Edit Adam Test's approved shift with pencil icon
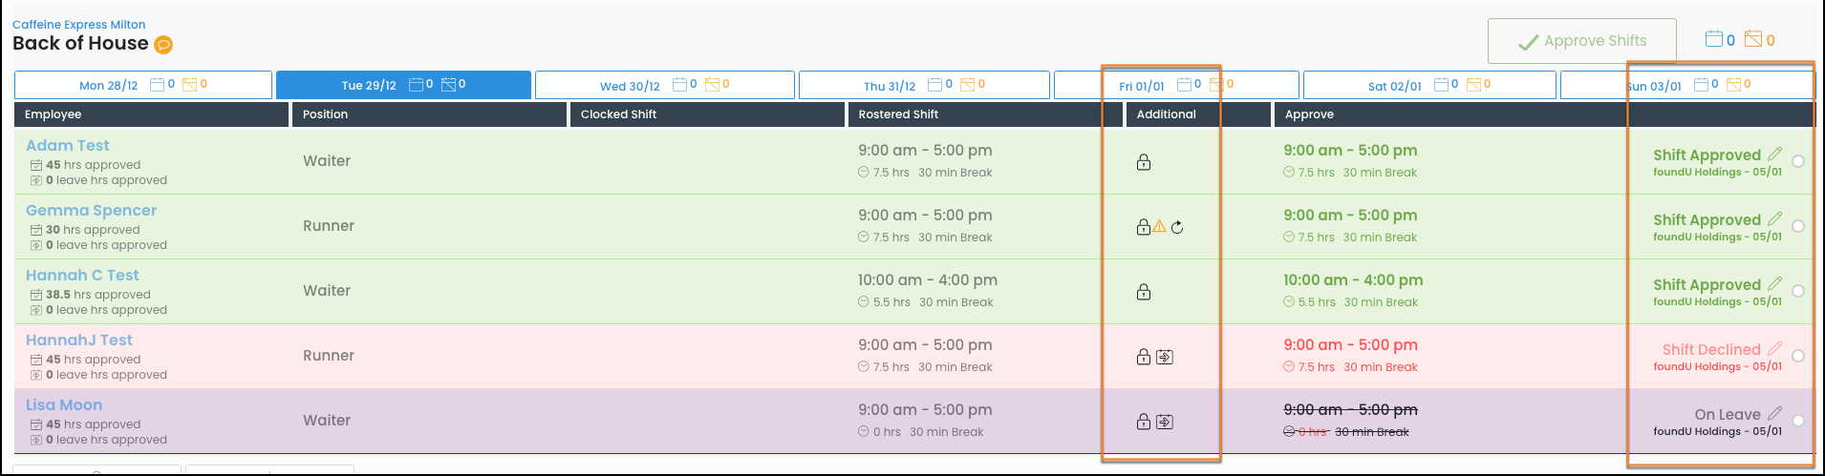Image resolution: width=1825 pixels, height=476 pixels. click(1774, 154)
